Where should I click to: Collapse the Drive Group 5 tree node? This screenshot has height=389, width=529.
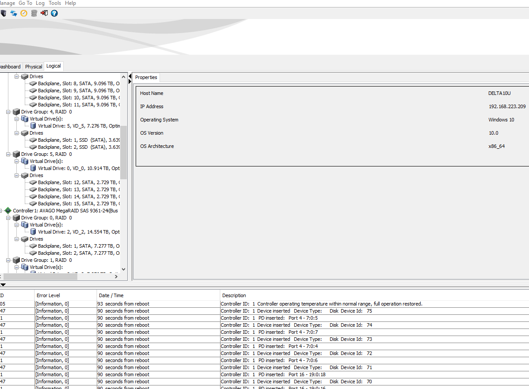pyautogui.click(x=8, y=154)
